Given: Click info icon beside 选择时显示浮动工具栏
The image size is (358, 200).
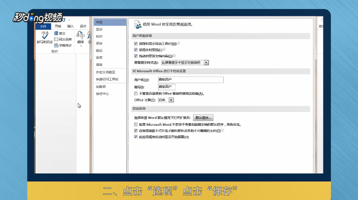Looking at the screenshot, I should [179, 43].
